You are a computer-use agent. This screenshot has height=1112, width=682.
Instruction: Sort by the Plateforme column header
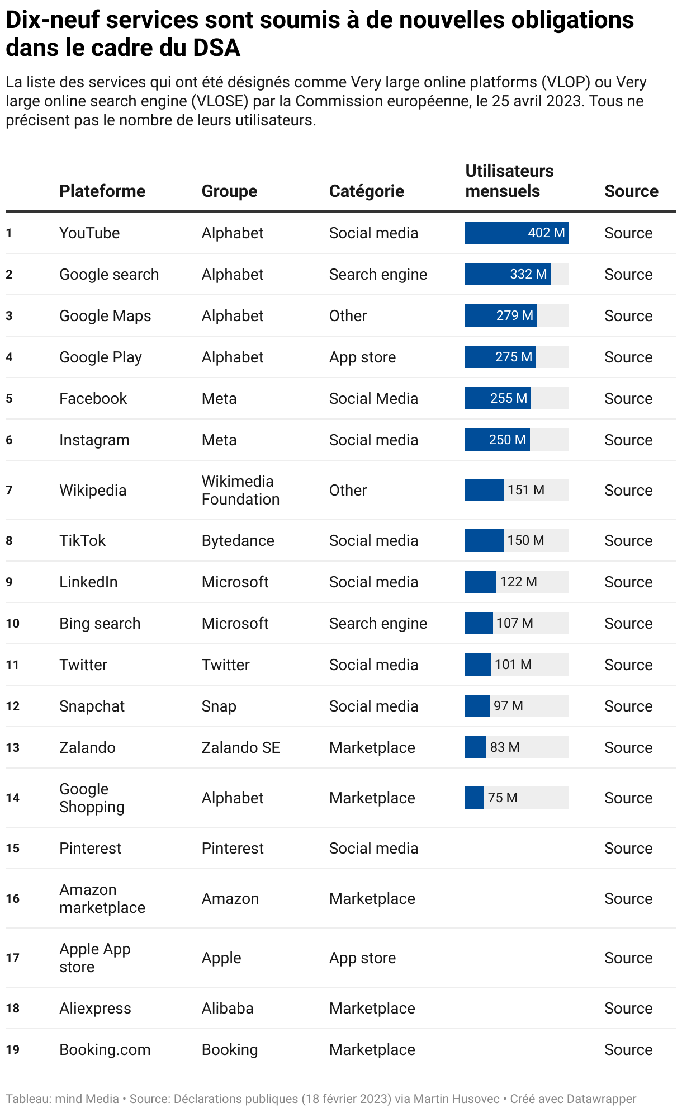102,191
